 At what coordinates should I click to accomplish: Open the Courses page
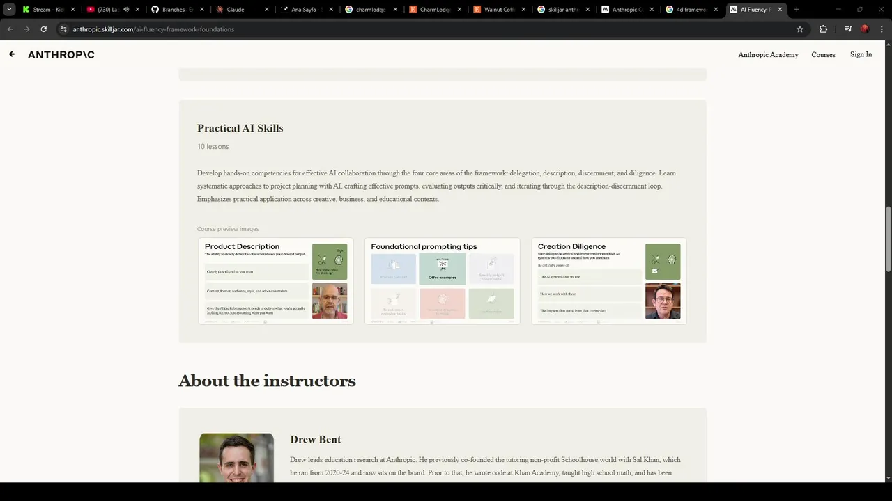pyautogui.click(x=823, y=54)
